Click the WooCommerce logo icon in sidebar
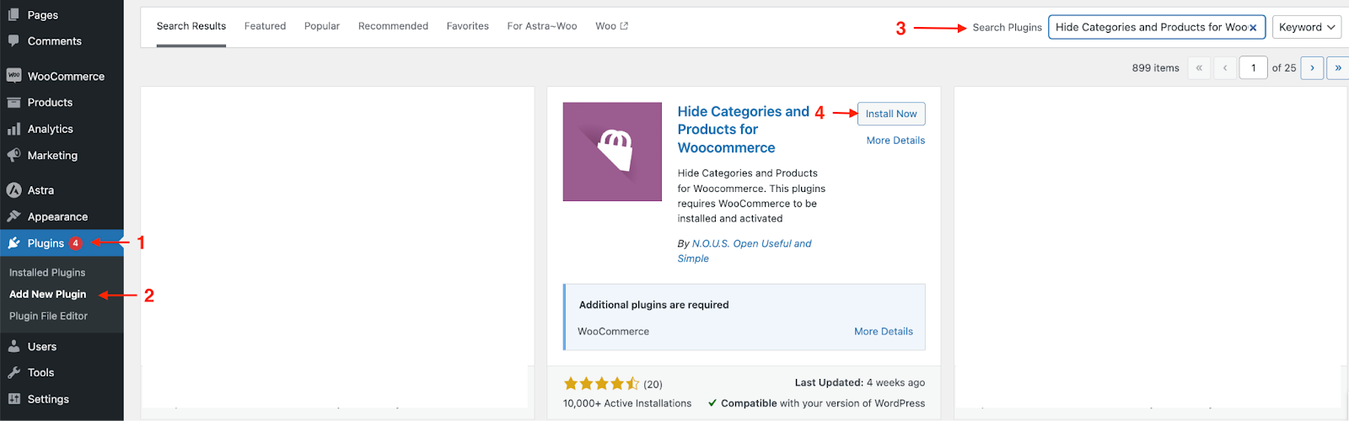This screenshot has width=1349, height=421. [x=13, y=76]
